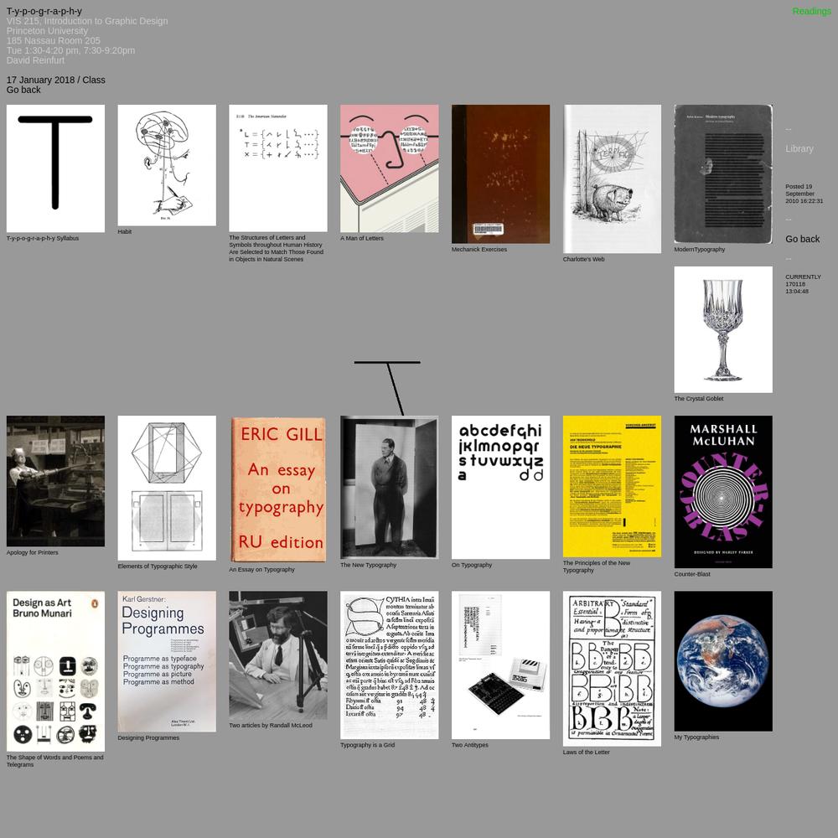Open the Laws of the Letter B chart
The width and height of the screenshot is (838, 838).
(x=612, y=669)
